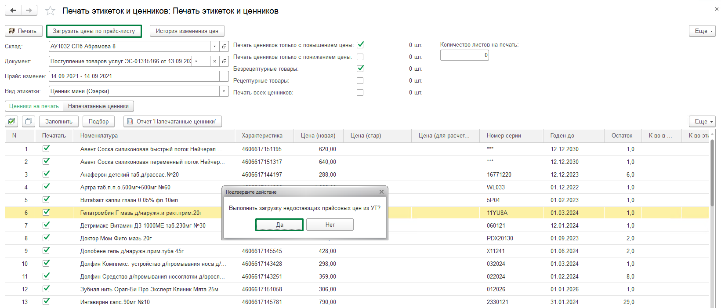Toggle print price tags only with price increase
Image resolution: width=721 pixels, height=308 pixels.
[x=360, y=45]
